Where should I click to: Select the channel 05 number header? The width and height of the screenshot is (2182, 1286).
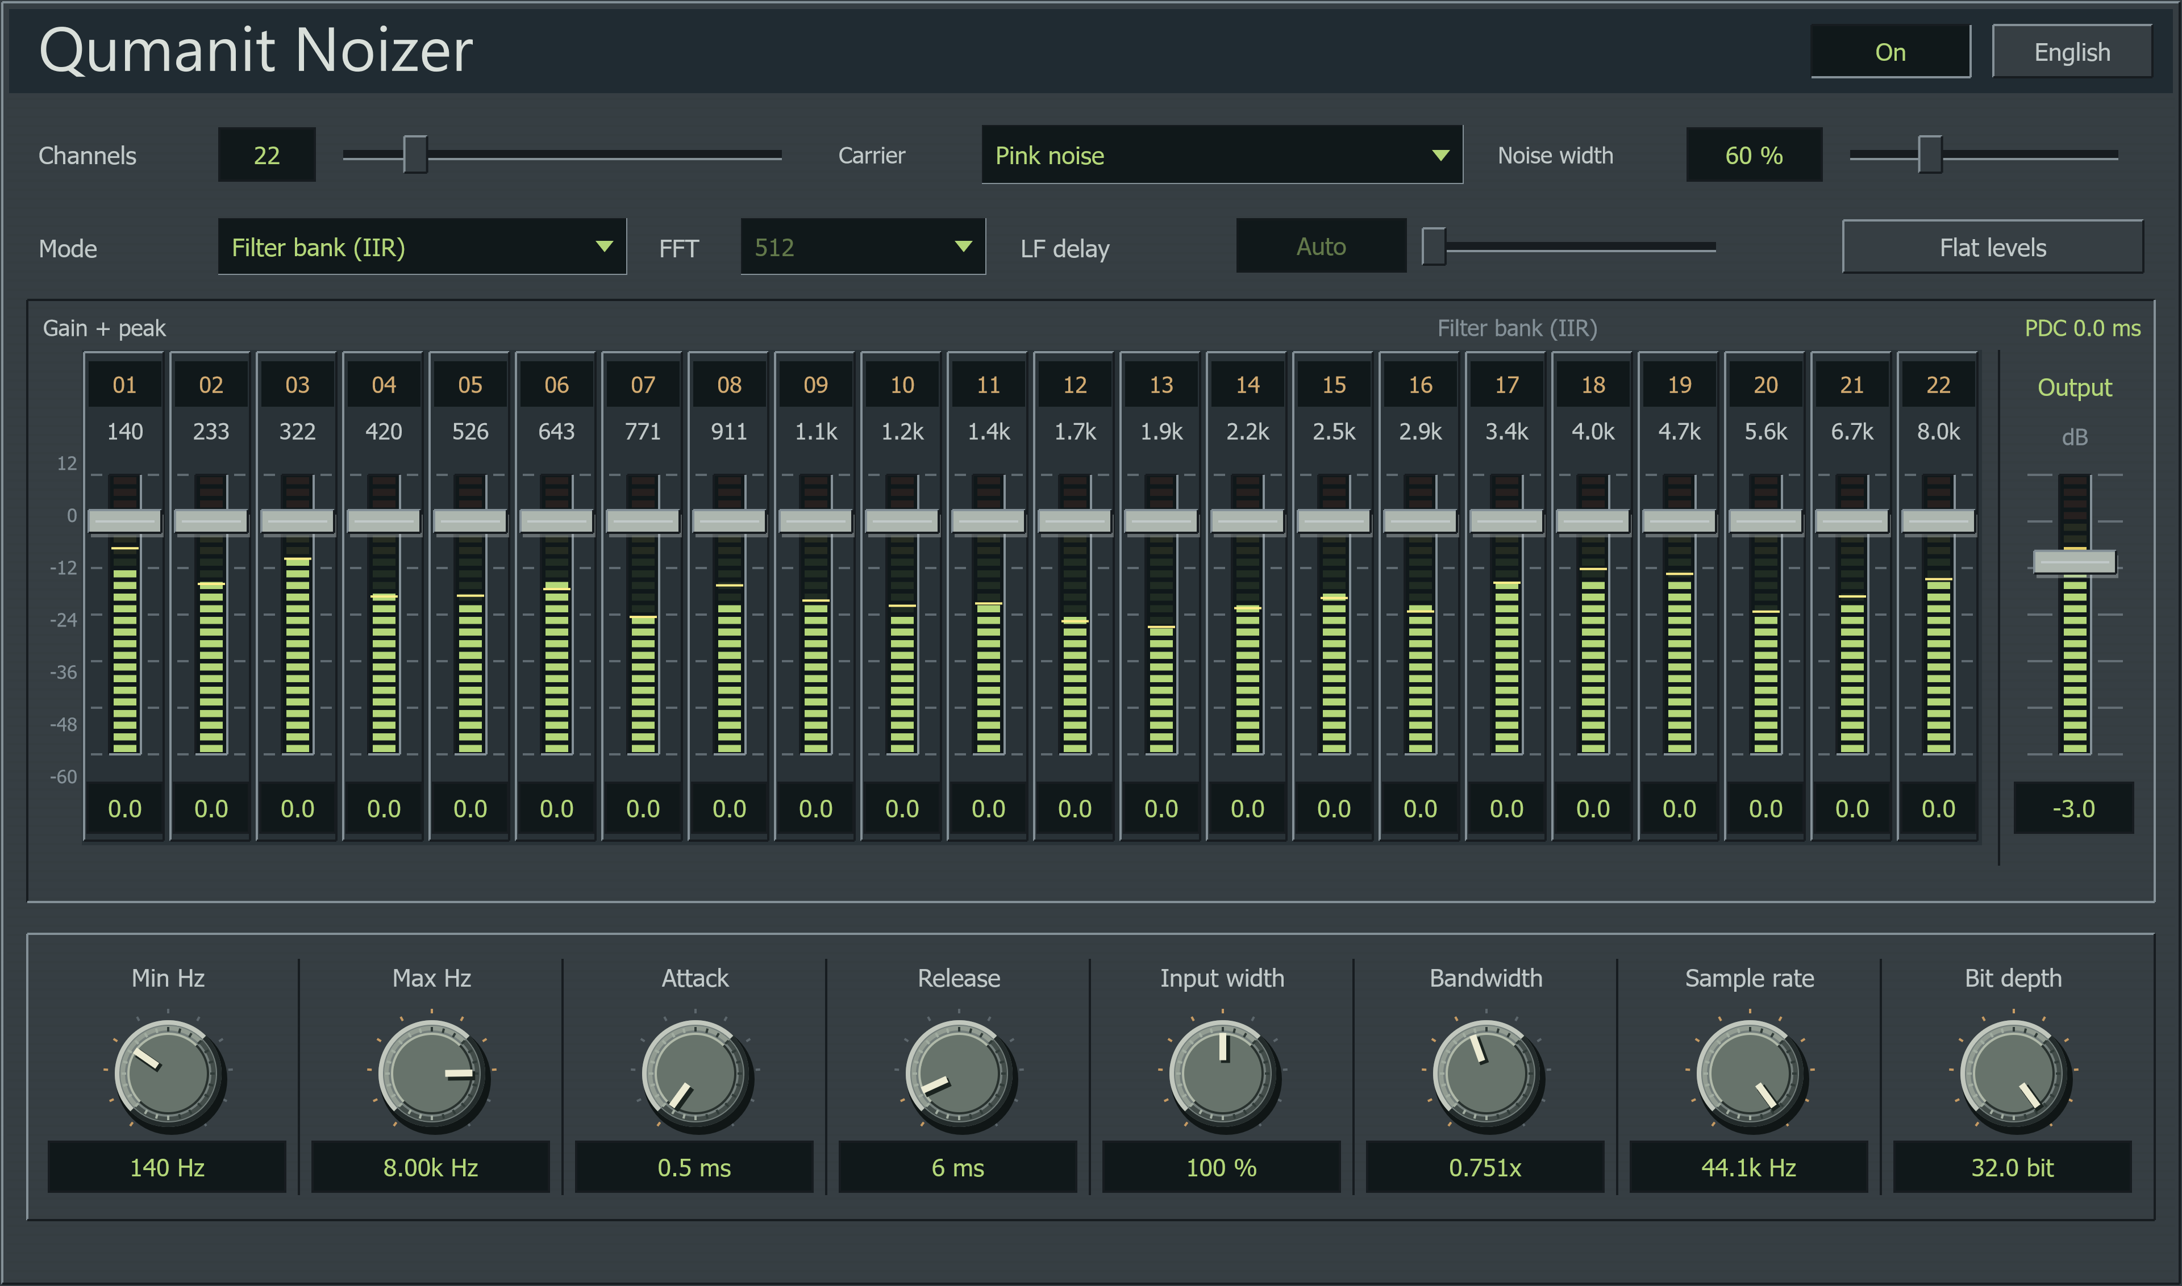[470, 385]
